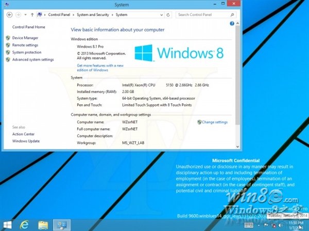Screen dimensions: 309x231
Task: Click Get more features with a new edition link
Action: 100,68
